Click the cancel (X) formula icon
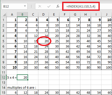This screenshot has height=95, width=112. pos(40,6)
